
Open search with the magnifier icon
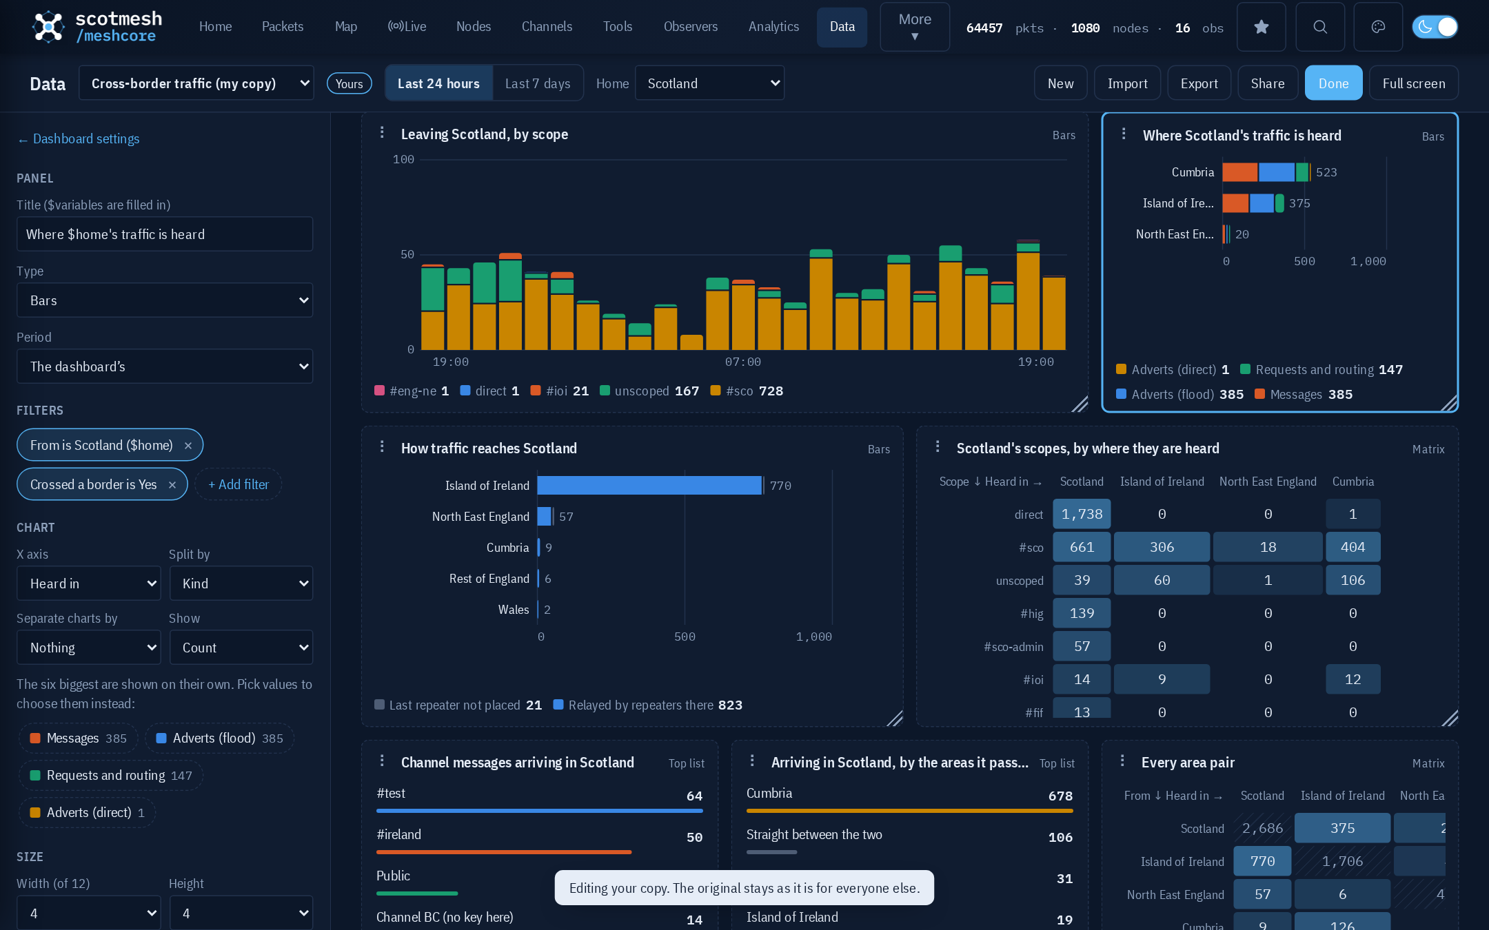pyautogui.click(x=1319, y=27)
